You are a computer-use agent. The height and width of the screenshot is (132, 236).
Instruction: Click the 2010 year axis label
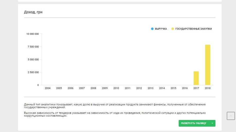tap(116, 88)
